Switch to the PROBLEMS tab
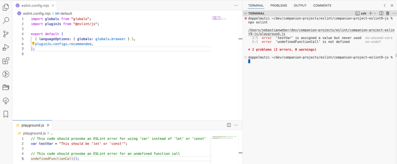397x164 pixels. 279,5
